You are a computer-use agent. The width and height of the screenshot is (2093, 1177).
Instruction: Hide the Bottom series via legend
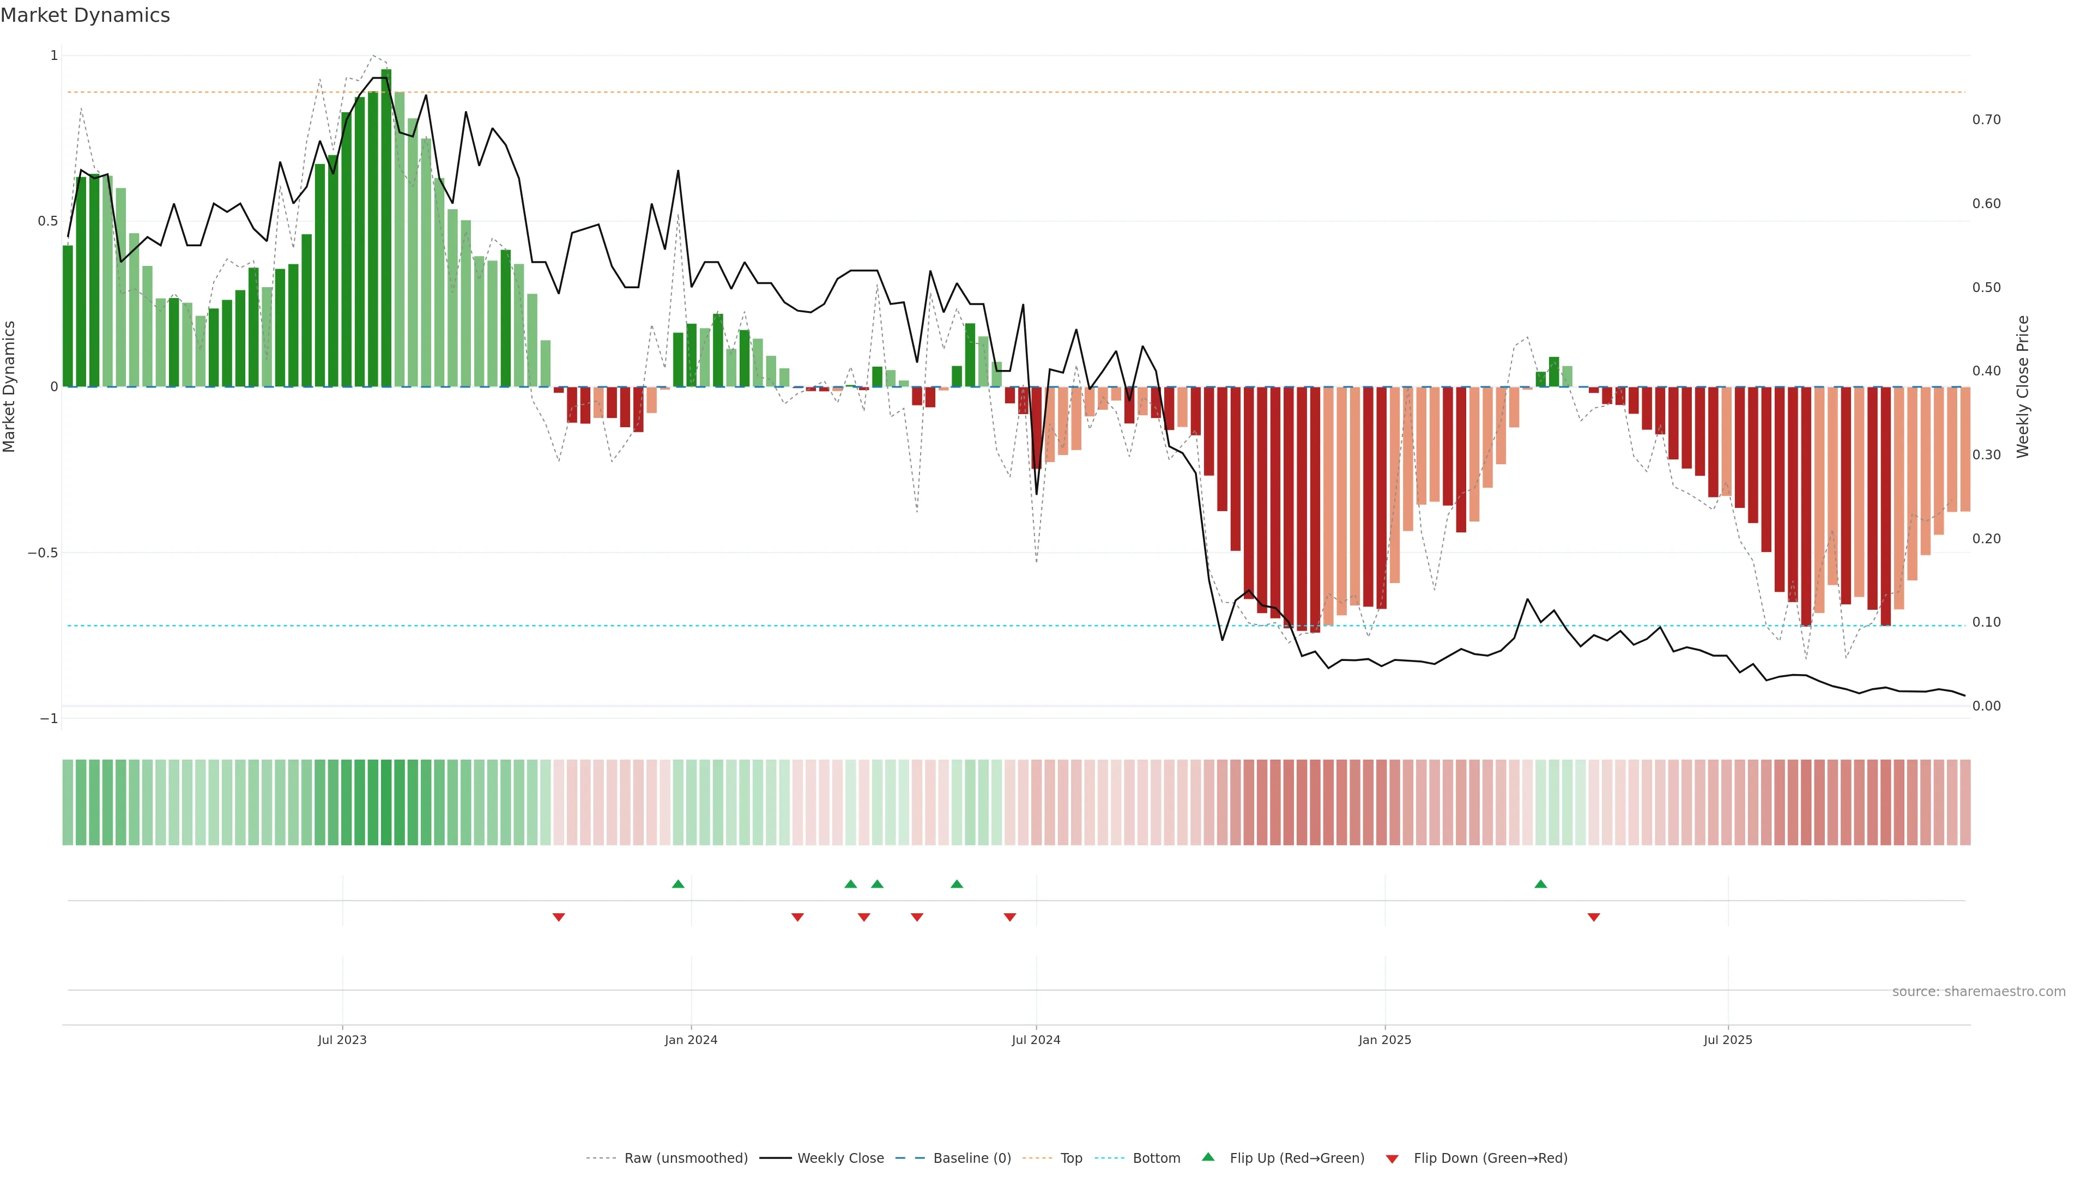point(1156,1158)
